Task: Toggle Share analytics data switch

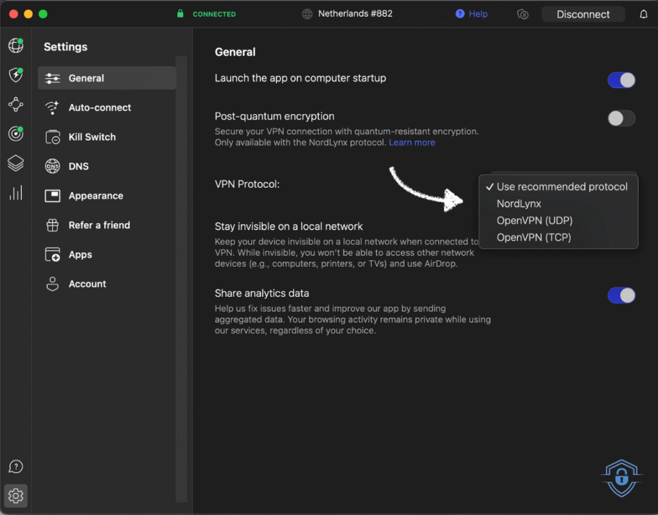Action: tap(621, 295)
